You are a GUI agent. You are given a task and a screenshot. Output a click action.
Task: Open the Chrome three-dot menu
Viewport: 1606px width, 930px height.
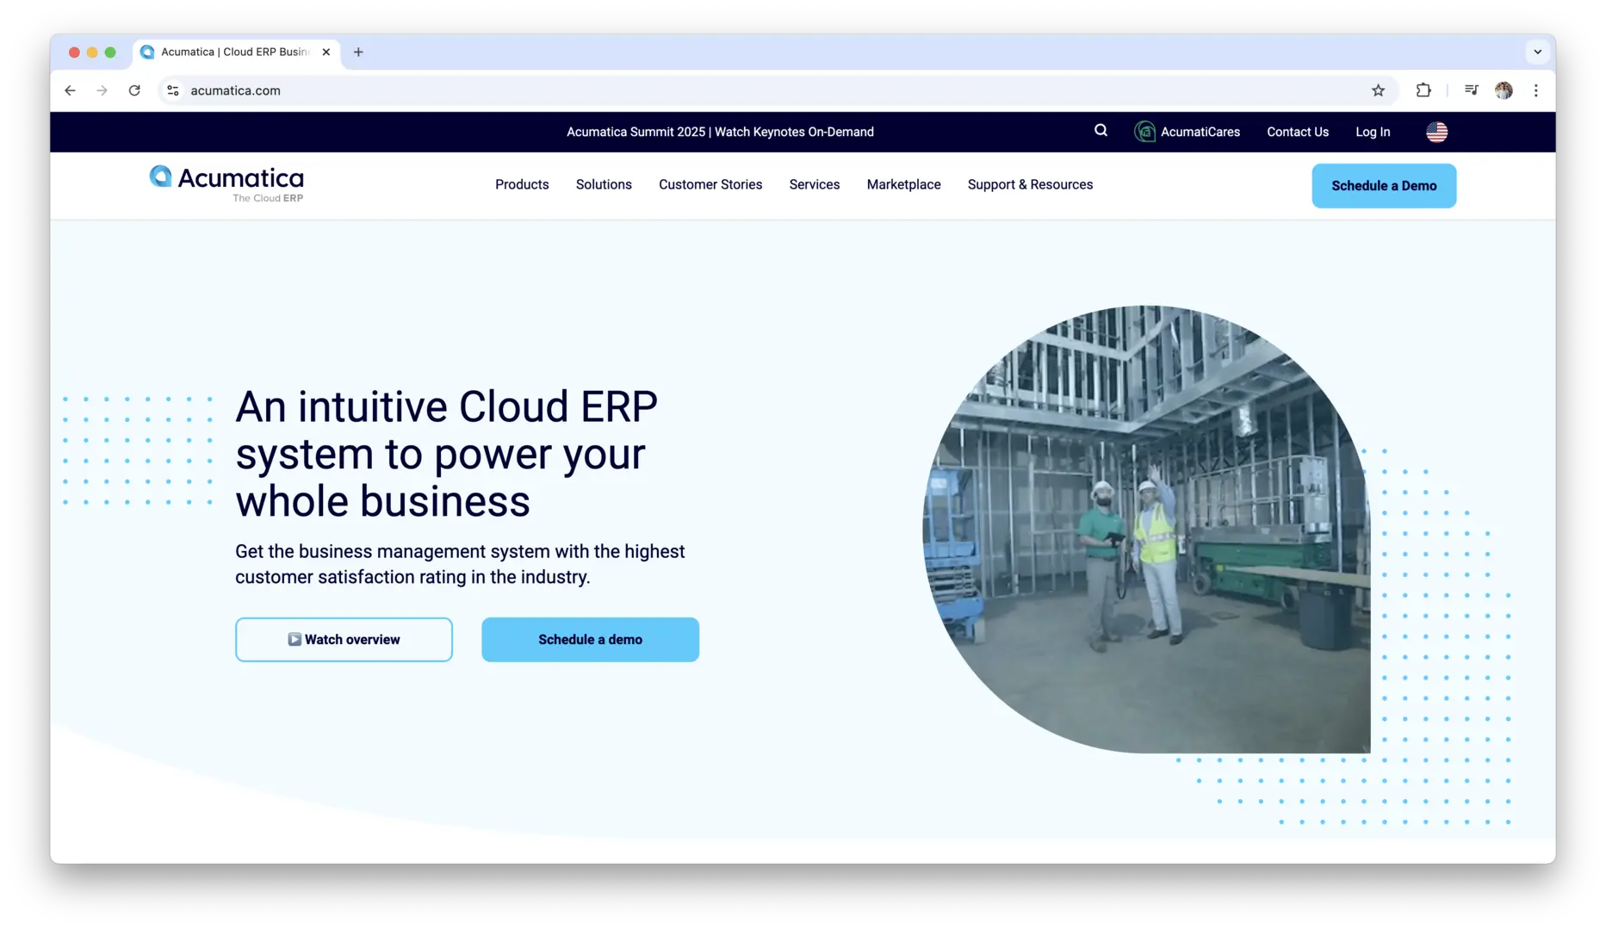1535,90
